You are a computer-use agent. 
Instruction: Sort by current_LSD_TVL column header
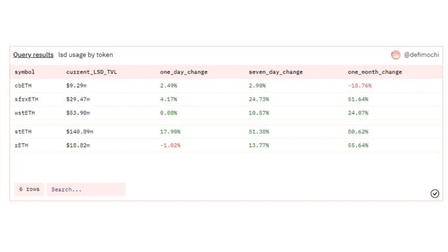point(92,72)
